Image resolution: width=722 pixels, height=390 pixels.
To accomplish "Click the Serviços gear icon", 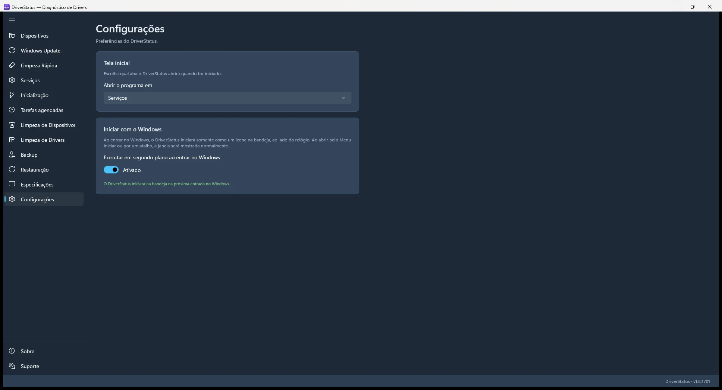I will tap(12, 80).
